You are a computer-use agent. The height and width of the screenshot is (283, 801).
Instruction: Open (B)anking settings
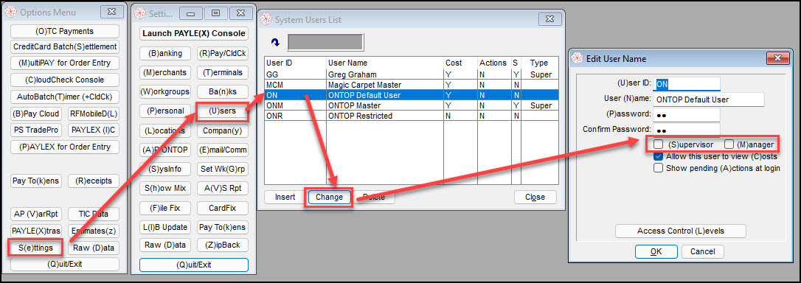[165, 53]
